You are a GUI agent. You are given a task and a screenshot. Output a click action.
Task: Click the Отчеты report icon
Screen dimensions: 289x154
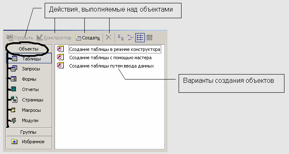coord(14,89)
